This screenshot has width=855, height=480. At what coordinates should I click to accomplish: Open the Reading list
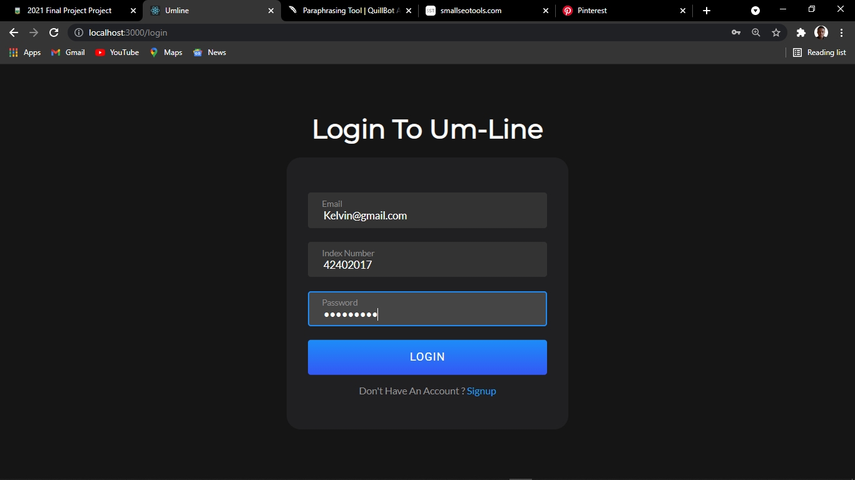[819, 52]
